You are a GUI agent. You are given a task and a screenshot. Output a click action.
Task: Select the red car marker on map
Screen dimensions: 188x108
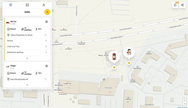pyautogui.click(x=114, y=57)
